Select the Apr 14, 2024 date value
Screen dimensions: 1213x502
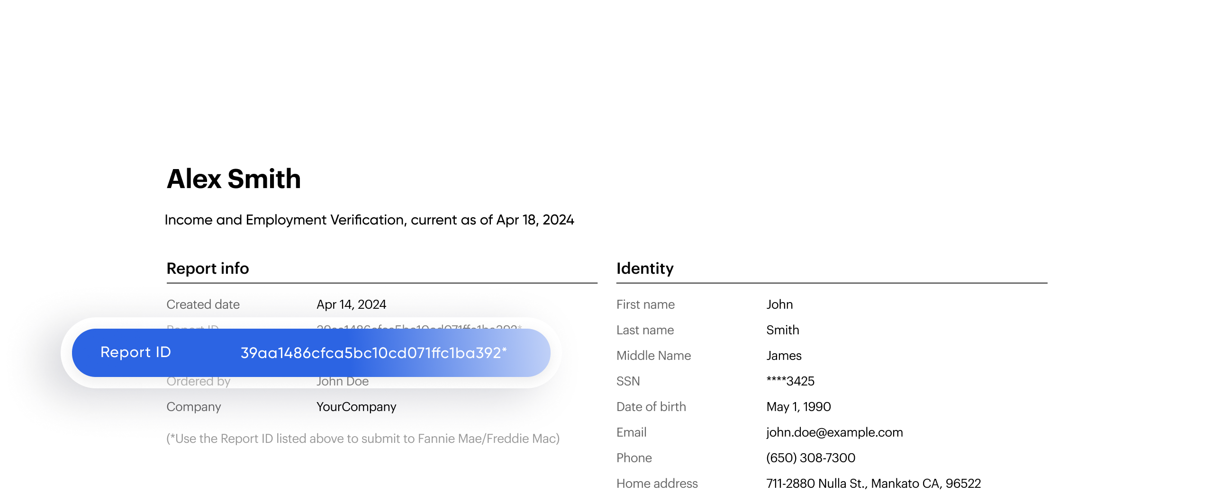351,305
